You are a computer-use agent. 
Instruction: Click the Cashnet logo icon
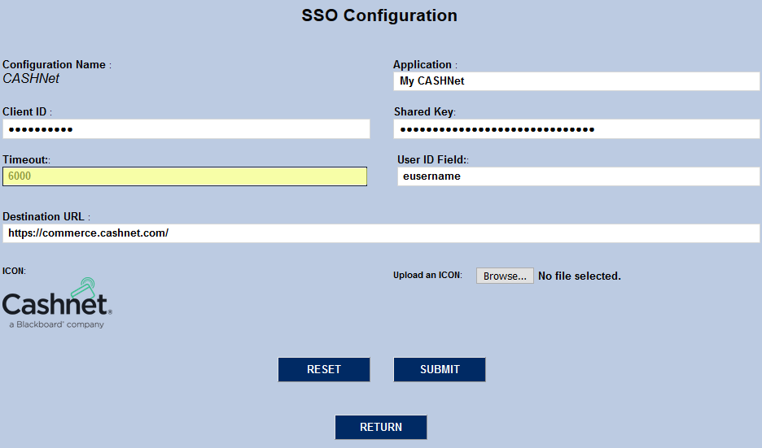(x=57, y=302)
